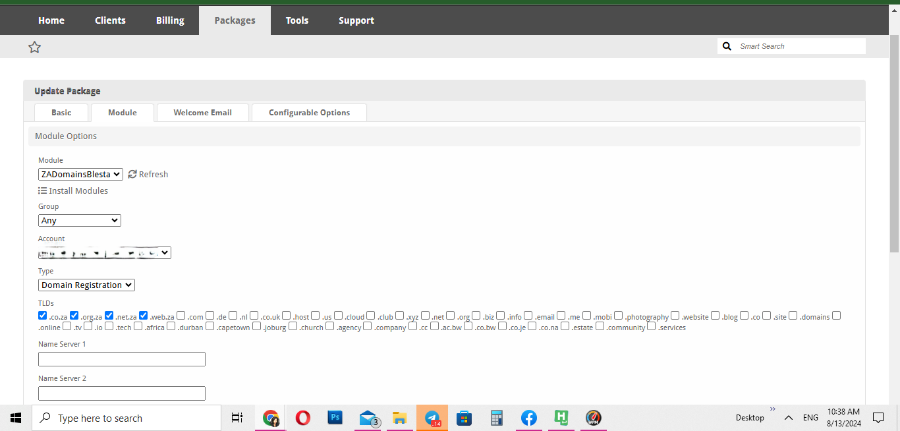Screen dimensions: 900x431
Task: Click ENG language indicator
Action: click(810, 418)
